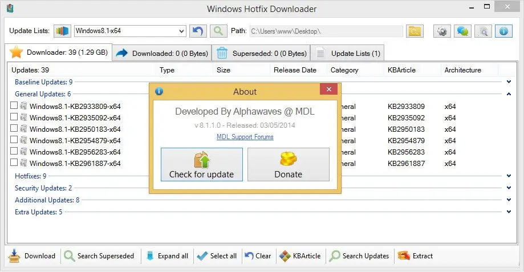Click the green chat bubbles icon

click(x=462, y=31)
